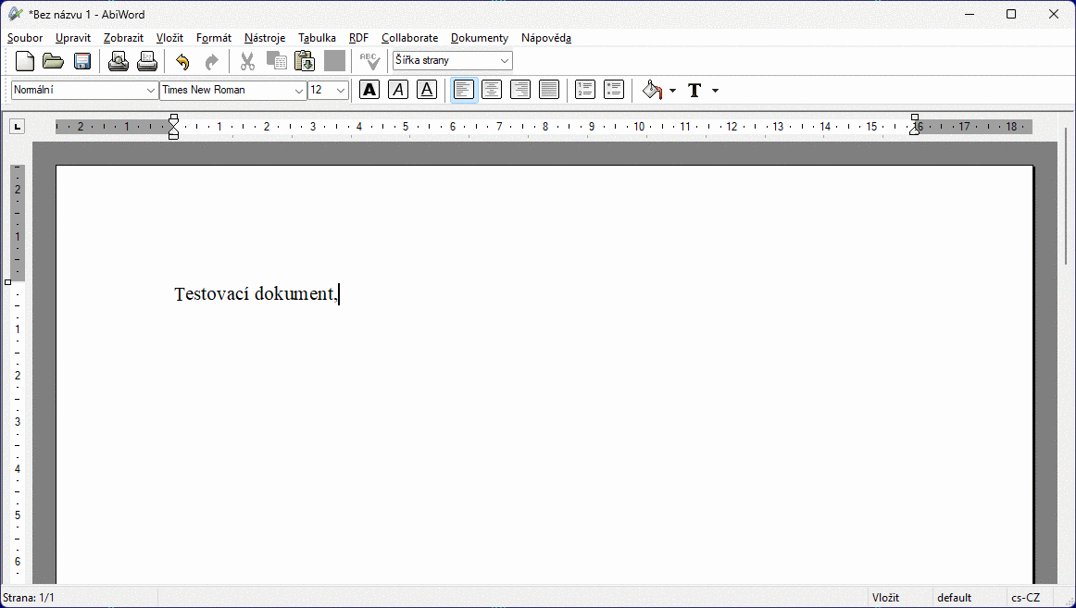Cut selection with the scissors icon

[x=248, y=61]
